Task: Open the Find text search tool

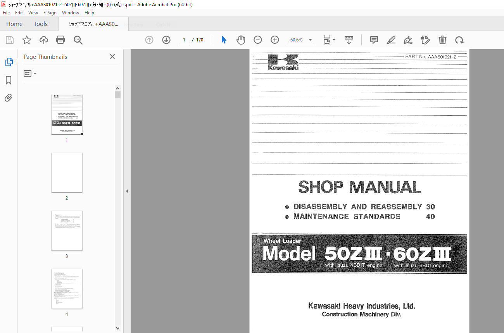Action: coord(78,40)
